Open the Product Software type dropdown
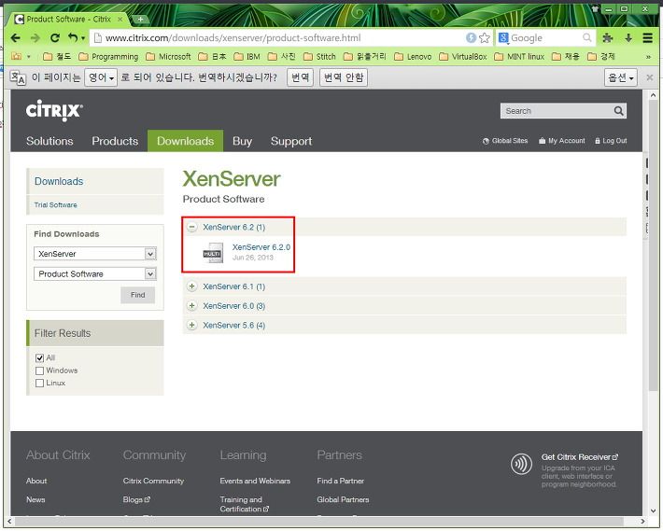The height and width of the screenshot is (531, 663). pos(95,273)
